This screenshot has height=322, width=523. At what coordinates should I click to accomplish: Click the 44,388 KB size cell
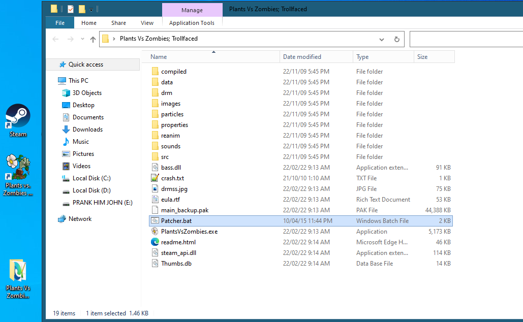tap(438, 210)
